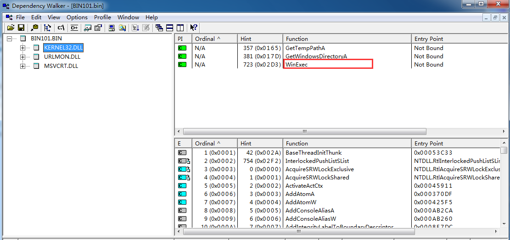The image size is (510, 240).
Task: Click the MSVCRT.DLL module icon in tree
Action: tap(36, 66)
